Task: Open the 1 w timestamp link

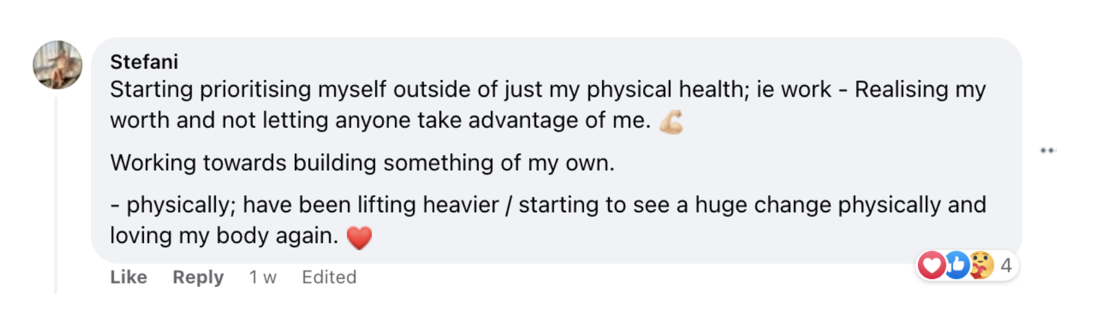Action: click(263, 277)
